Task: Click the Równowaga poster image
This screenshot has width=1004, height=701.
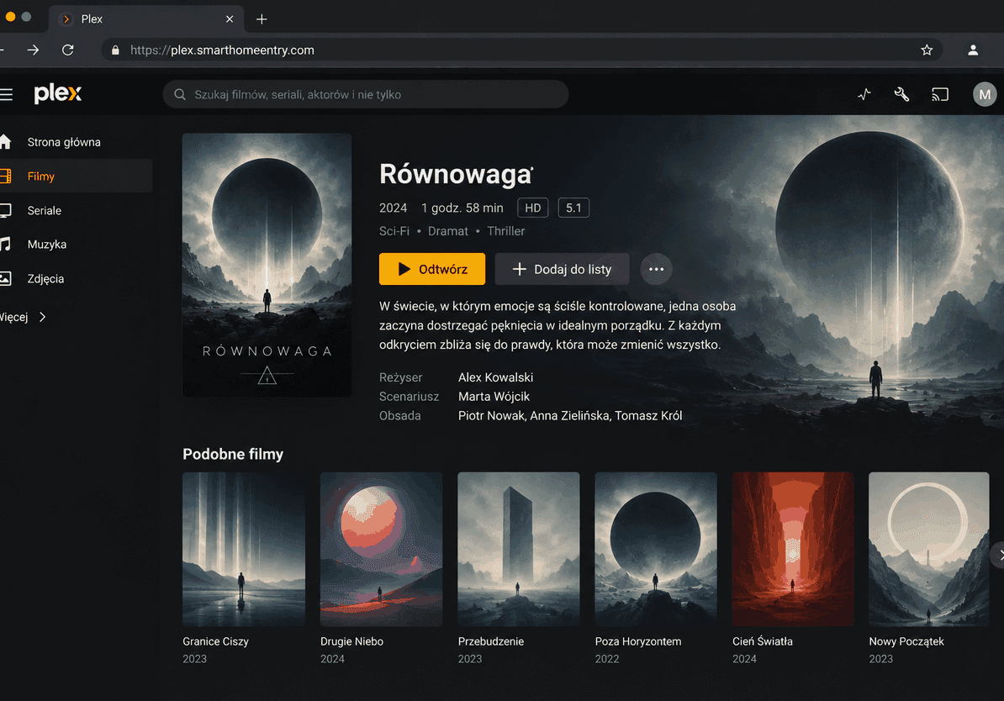Action: click(267, 265)
